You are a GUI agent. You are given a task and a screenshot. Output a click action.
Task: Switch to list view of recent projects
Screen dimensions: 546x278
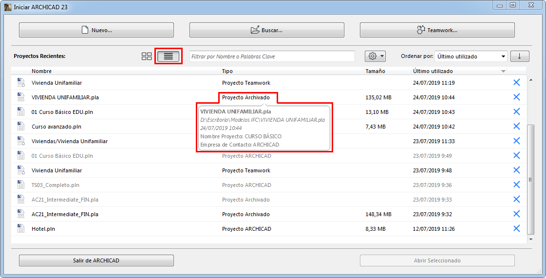168,56
